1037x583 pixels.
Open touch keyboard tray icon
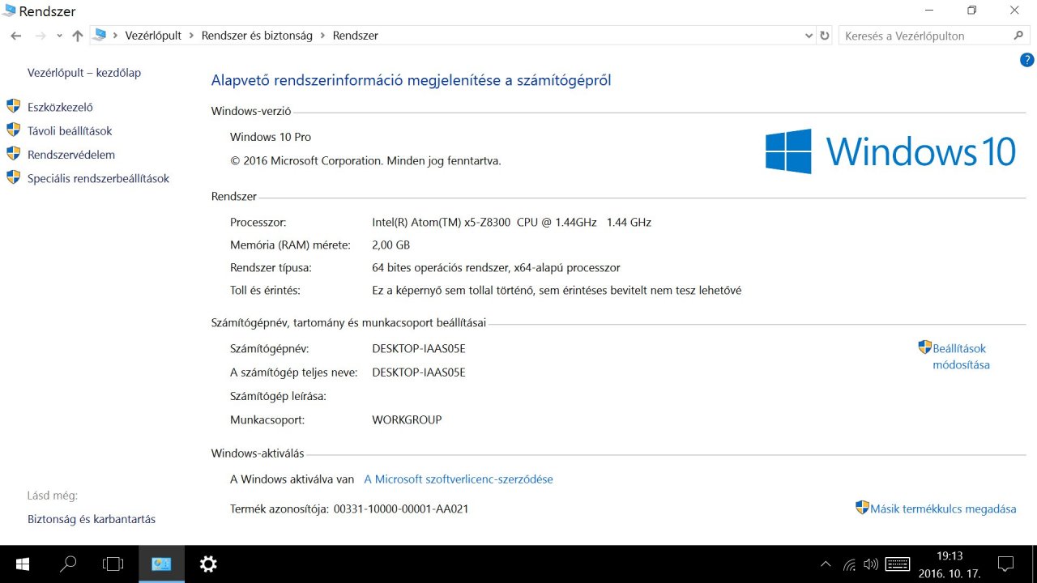pos(898,564)
